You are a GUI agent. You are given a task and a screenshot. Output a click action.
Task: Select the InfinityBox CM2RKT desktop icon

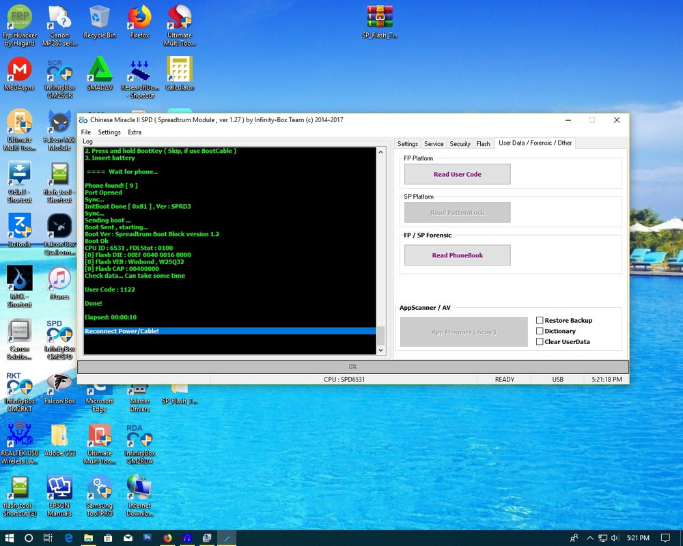tap(20, 392)
